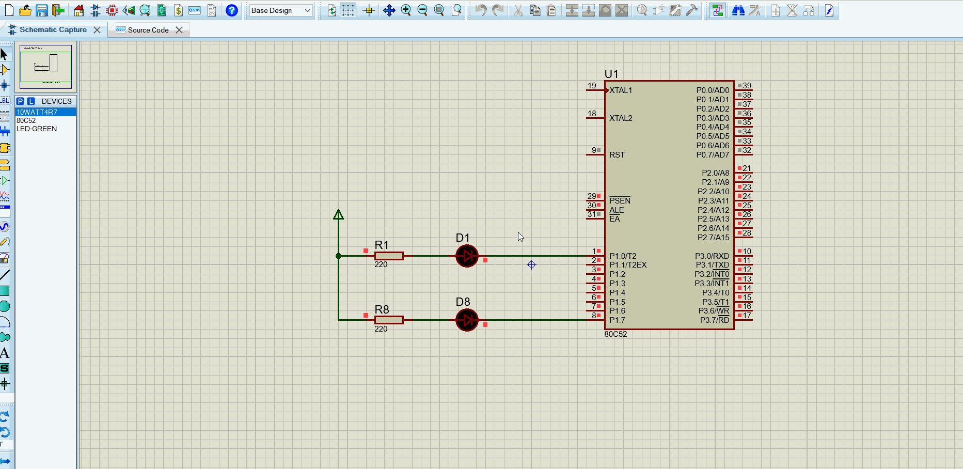
Task: Toggle the false origin crosshair button
Action: point(369,10)
